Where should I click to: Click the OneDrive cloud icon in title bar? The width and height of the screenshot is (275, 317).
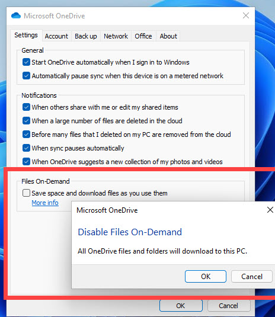click(16, 15)
